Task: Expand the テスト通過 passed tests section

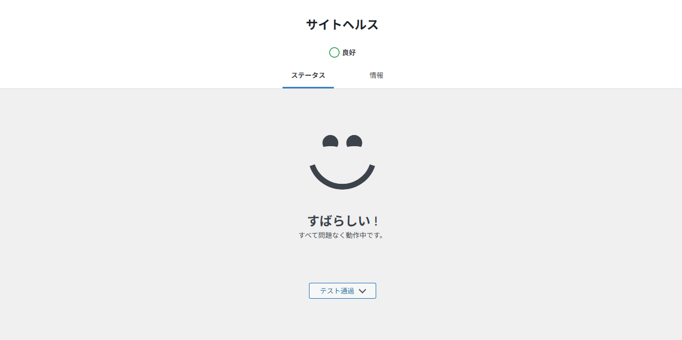Action: tap(342, 291)
